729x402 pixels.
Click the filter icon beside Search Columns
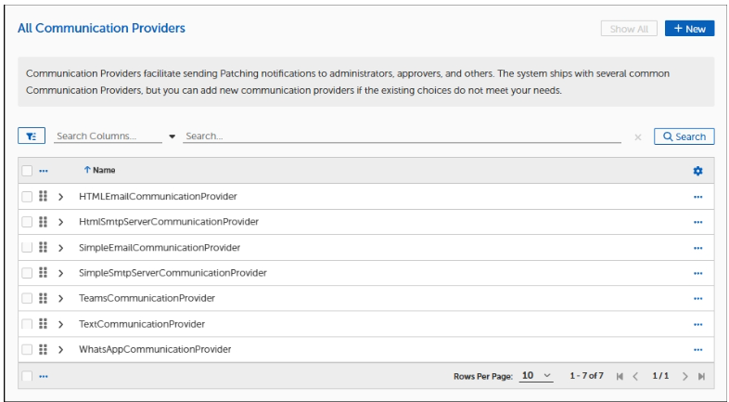pyautogui.click(x=28, y=136)
